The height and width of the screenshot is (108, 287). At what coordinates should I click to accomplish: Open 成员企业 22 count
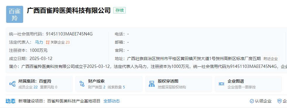[28, 87]
